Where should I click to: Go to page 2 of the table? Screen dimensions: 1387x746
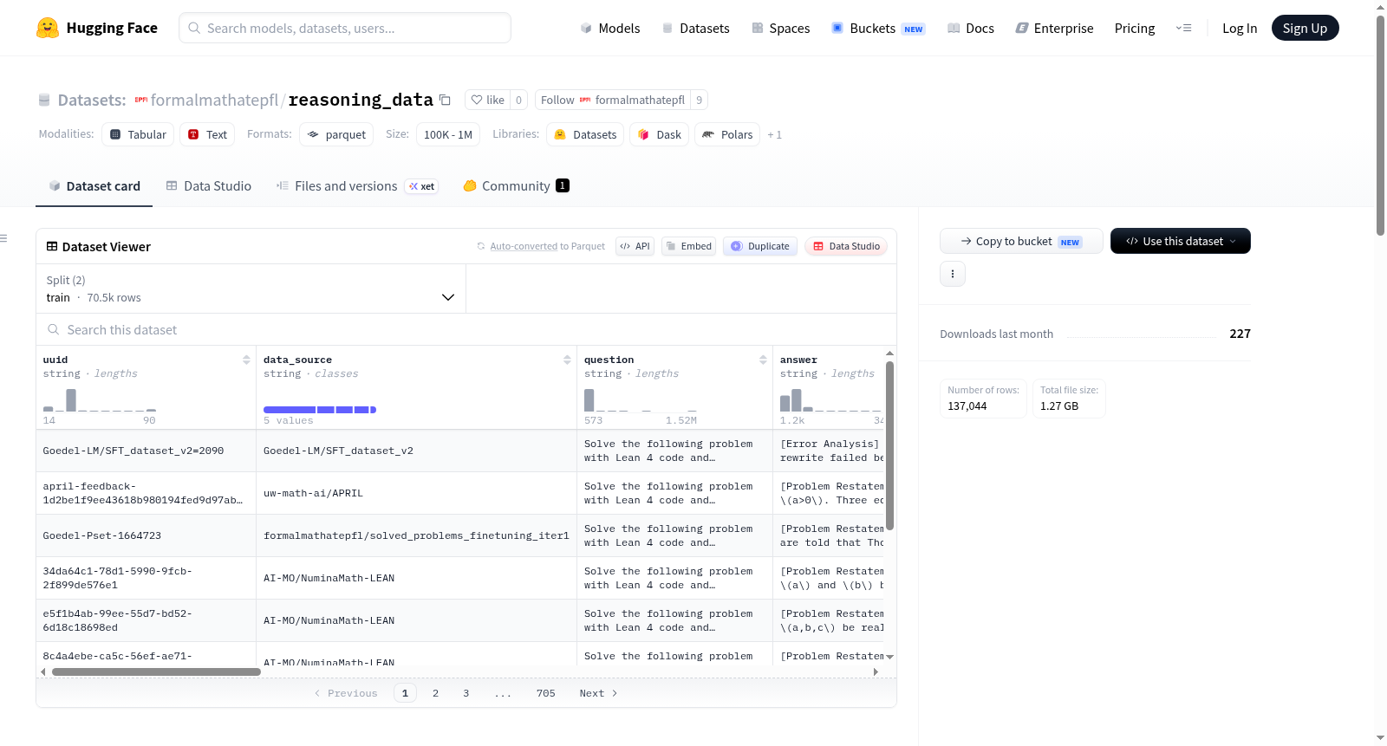435,693
